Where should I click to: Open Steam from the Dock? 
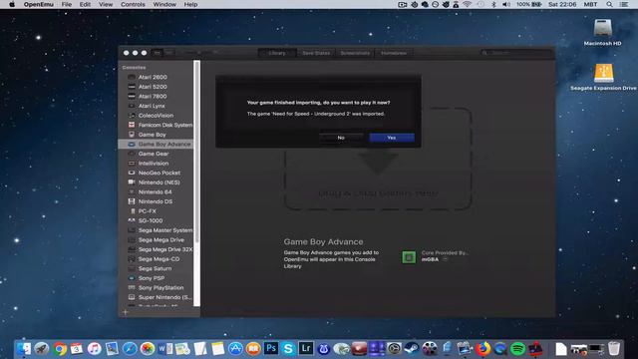coord(412,349)
